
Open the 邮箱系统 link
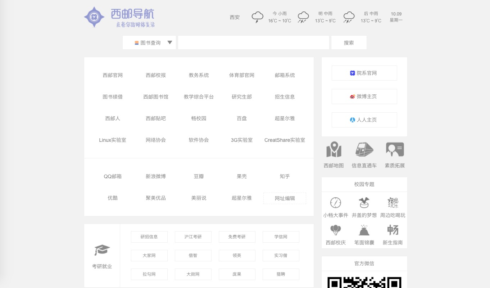click(x=285, y=75)
